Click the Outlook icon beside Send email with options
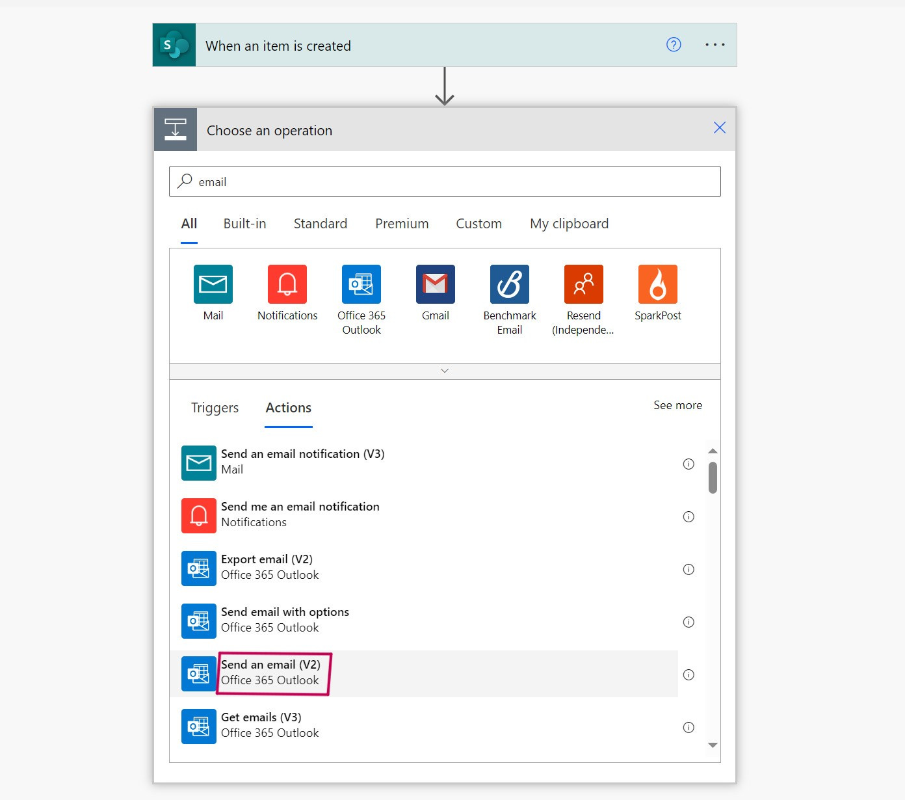 click(199, 621)
